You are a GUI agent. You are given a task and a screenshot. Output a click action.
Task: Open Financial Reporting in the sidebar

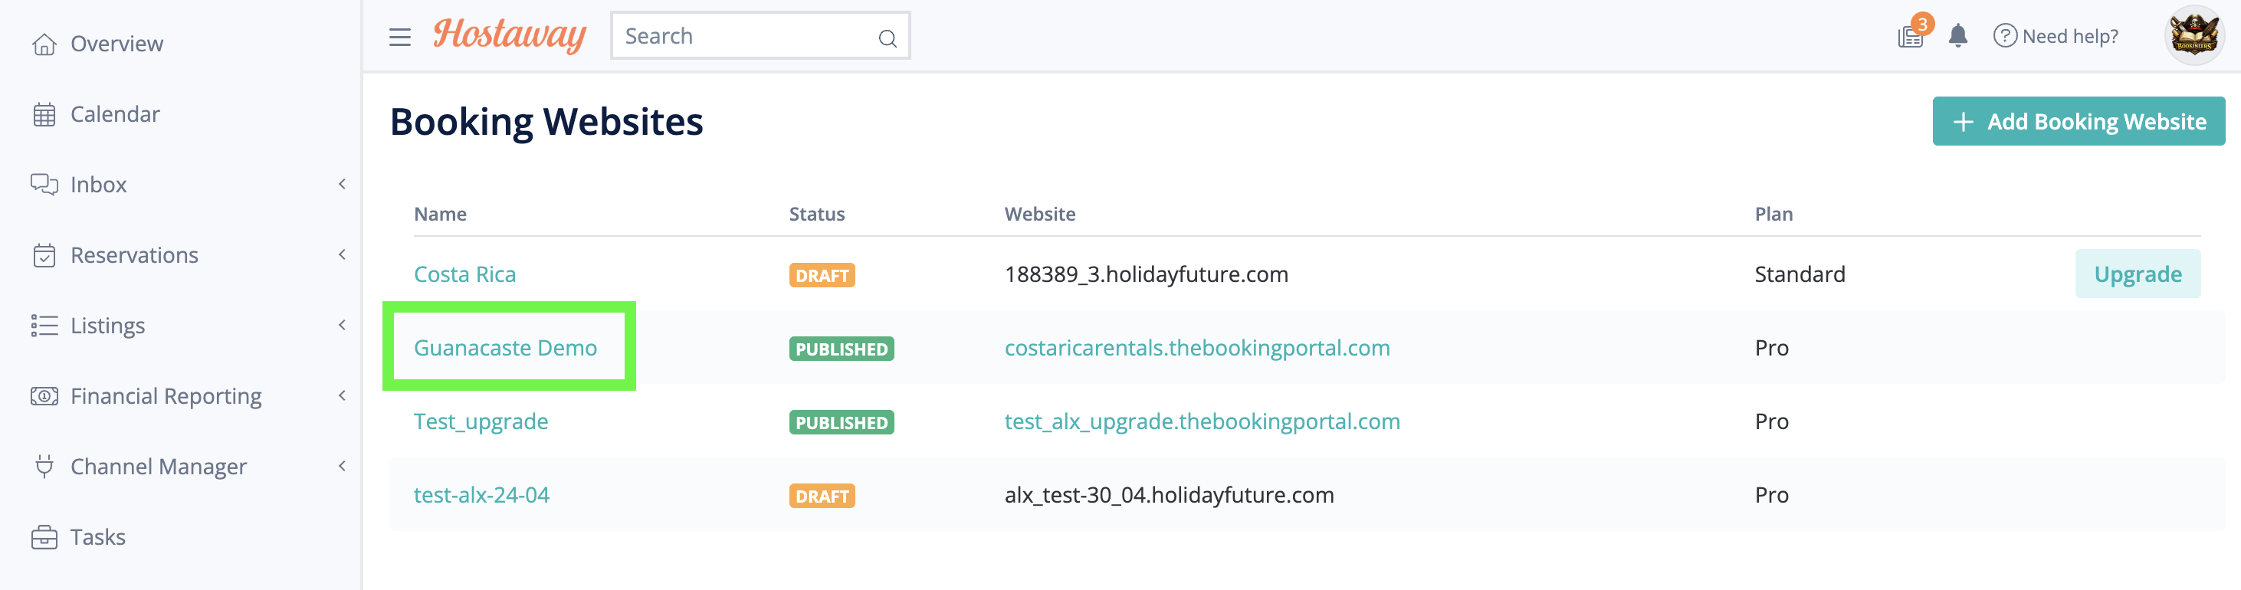[x=166, y=396]
